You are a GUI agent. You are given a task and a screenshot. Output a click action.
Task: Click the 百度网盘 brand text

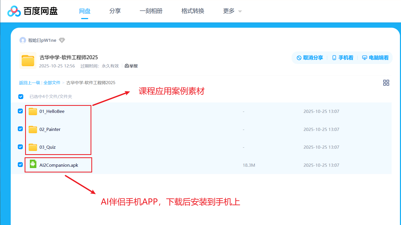point(41,11)
